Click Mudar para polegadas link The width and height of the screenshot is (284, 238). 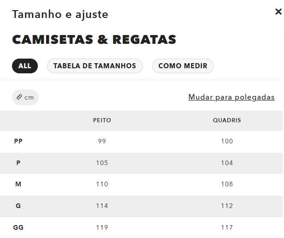click(x=231, y=97)
